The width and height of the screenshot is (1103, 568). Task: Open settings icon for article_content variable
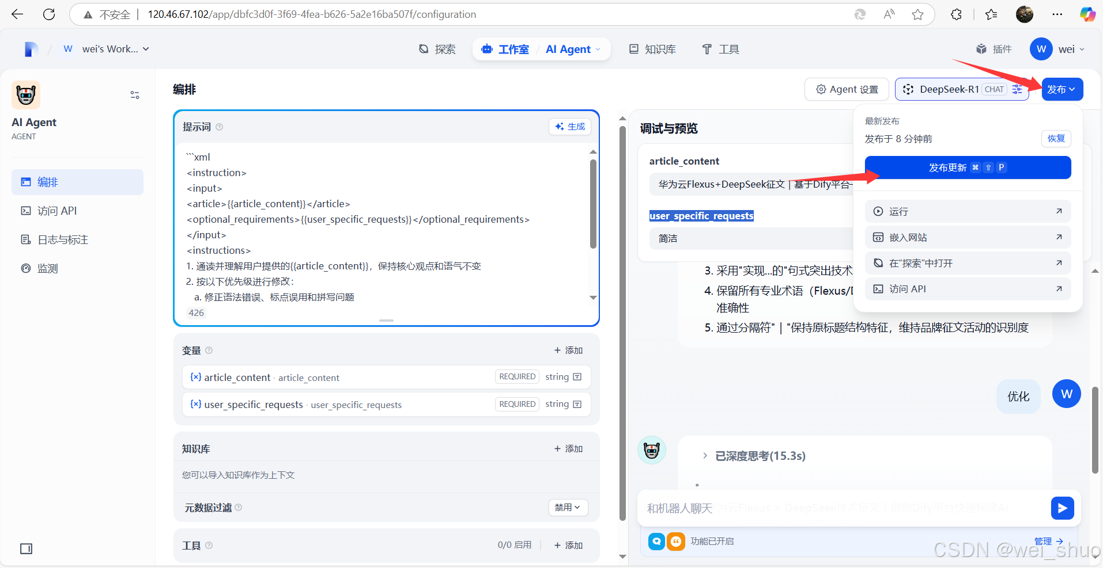pyautogui.click(x=577, y=377)
